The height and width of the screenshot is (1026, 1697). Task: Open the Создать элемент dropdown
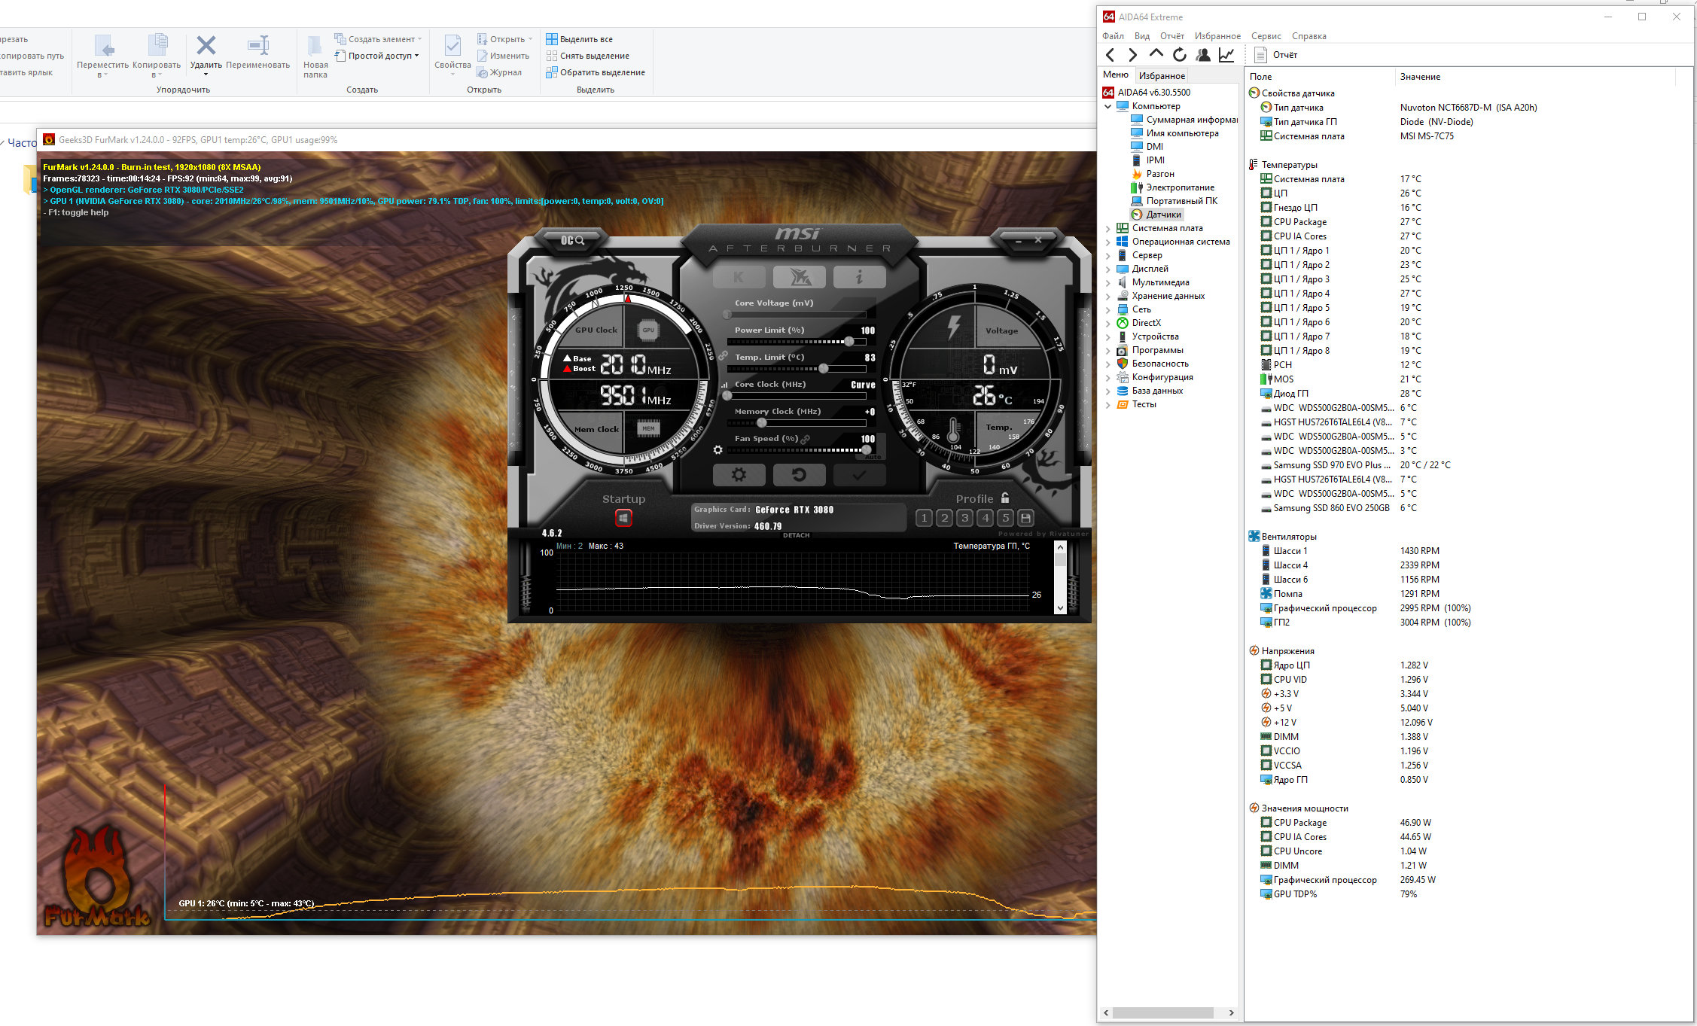click(378, 38)
